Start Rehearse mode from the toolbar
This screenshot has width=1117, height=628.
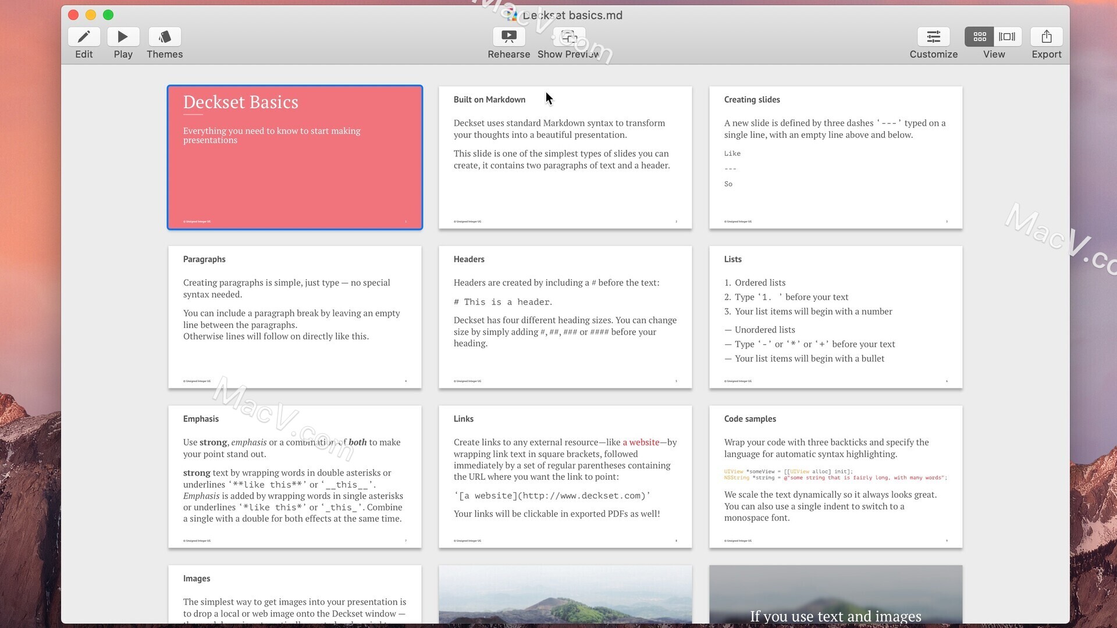click(x=508, y=36)
